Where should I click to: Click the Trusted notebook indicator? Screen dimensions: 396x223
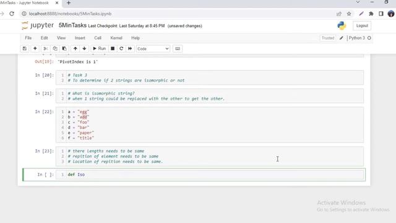pyautogui.click(x=328, y=38)
